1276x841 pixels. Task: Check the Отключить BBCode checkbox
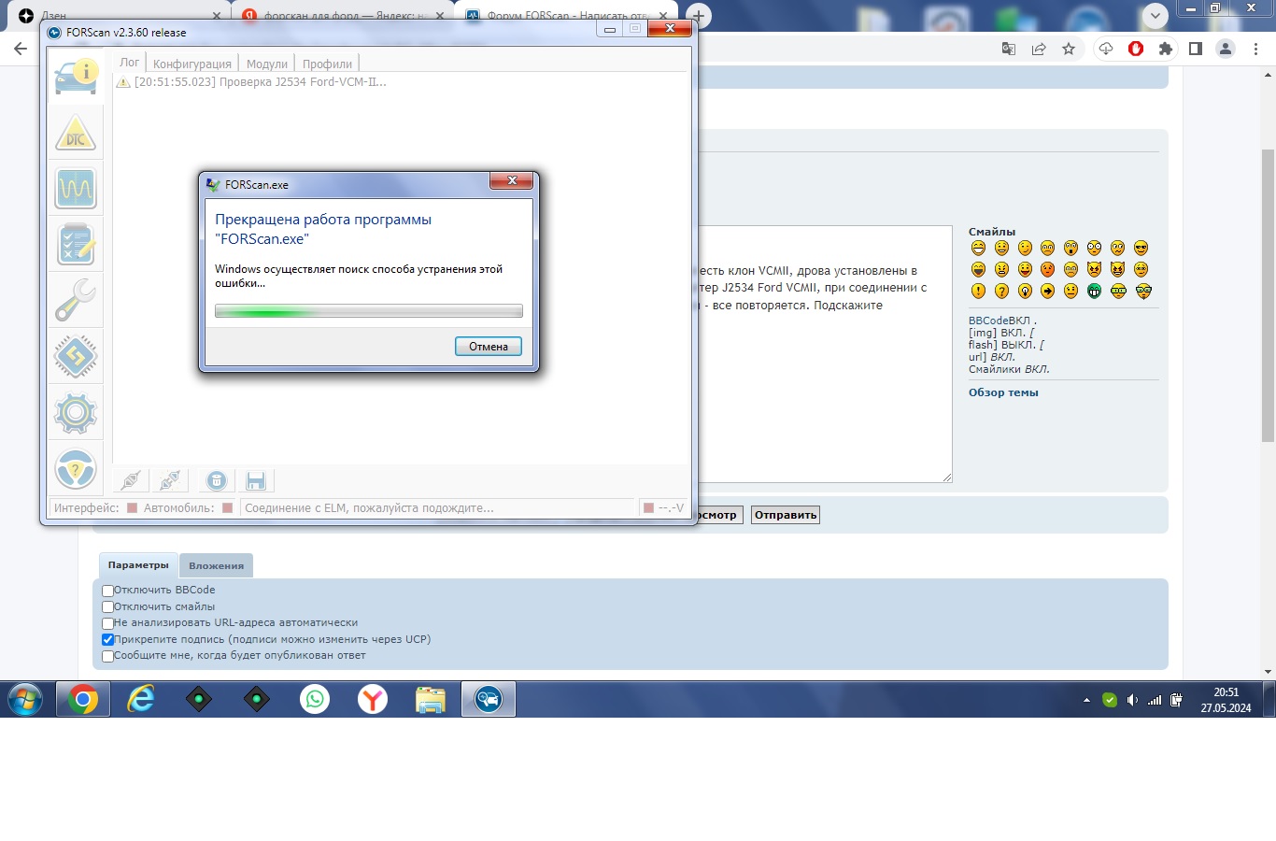107,591
